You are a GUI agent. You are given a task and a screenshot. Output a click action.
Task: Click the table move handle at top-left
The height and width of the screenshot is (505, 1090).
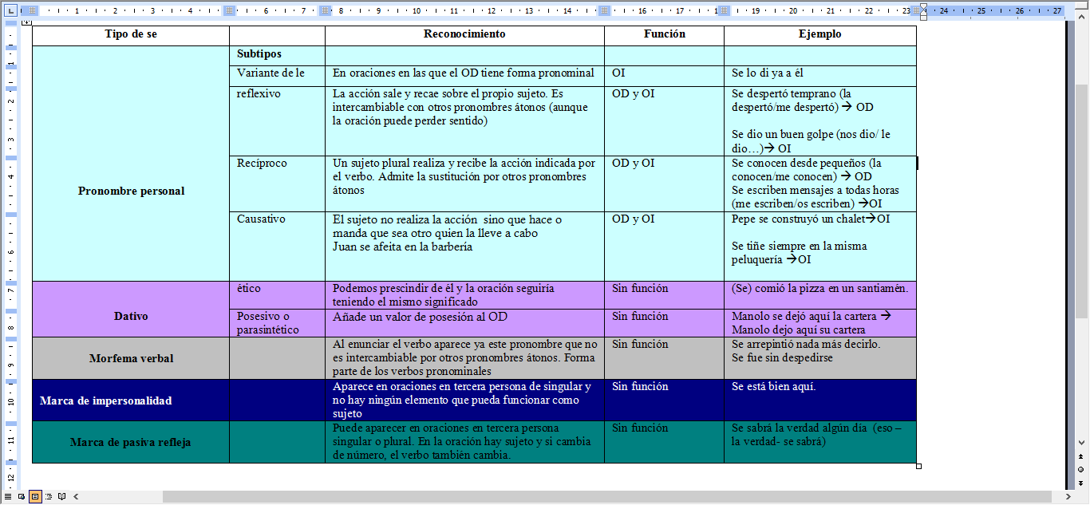pyautogui.click(x=26, y=22)
